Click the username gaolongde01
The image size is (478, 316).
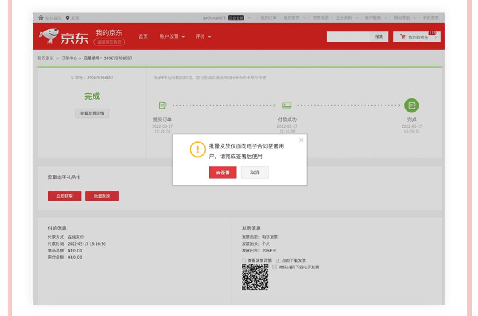214,18
